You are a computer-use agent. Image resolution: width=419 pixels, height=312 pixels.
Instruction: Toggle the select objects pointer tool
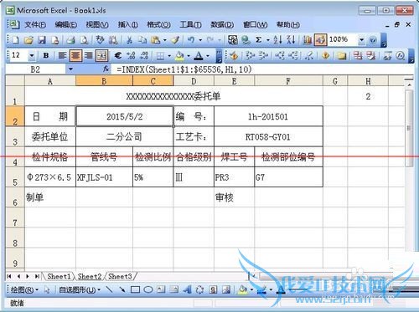[x=47, y=290]
